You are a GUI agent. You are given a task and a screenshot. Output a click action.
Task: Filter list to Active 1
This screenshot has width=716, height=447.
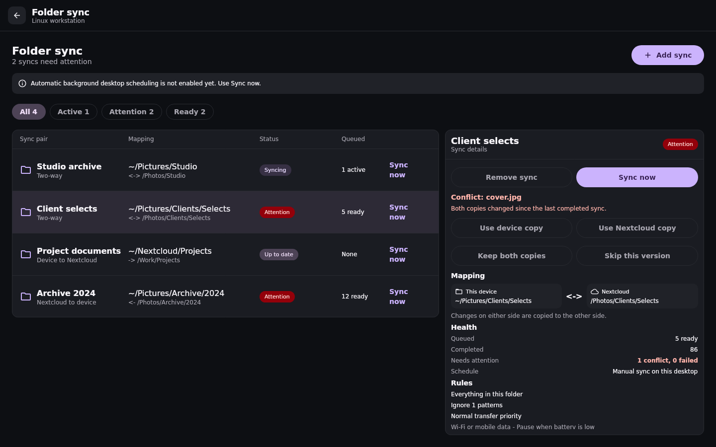(x=74, y=112)
